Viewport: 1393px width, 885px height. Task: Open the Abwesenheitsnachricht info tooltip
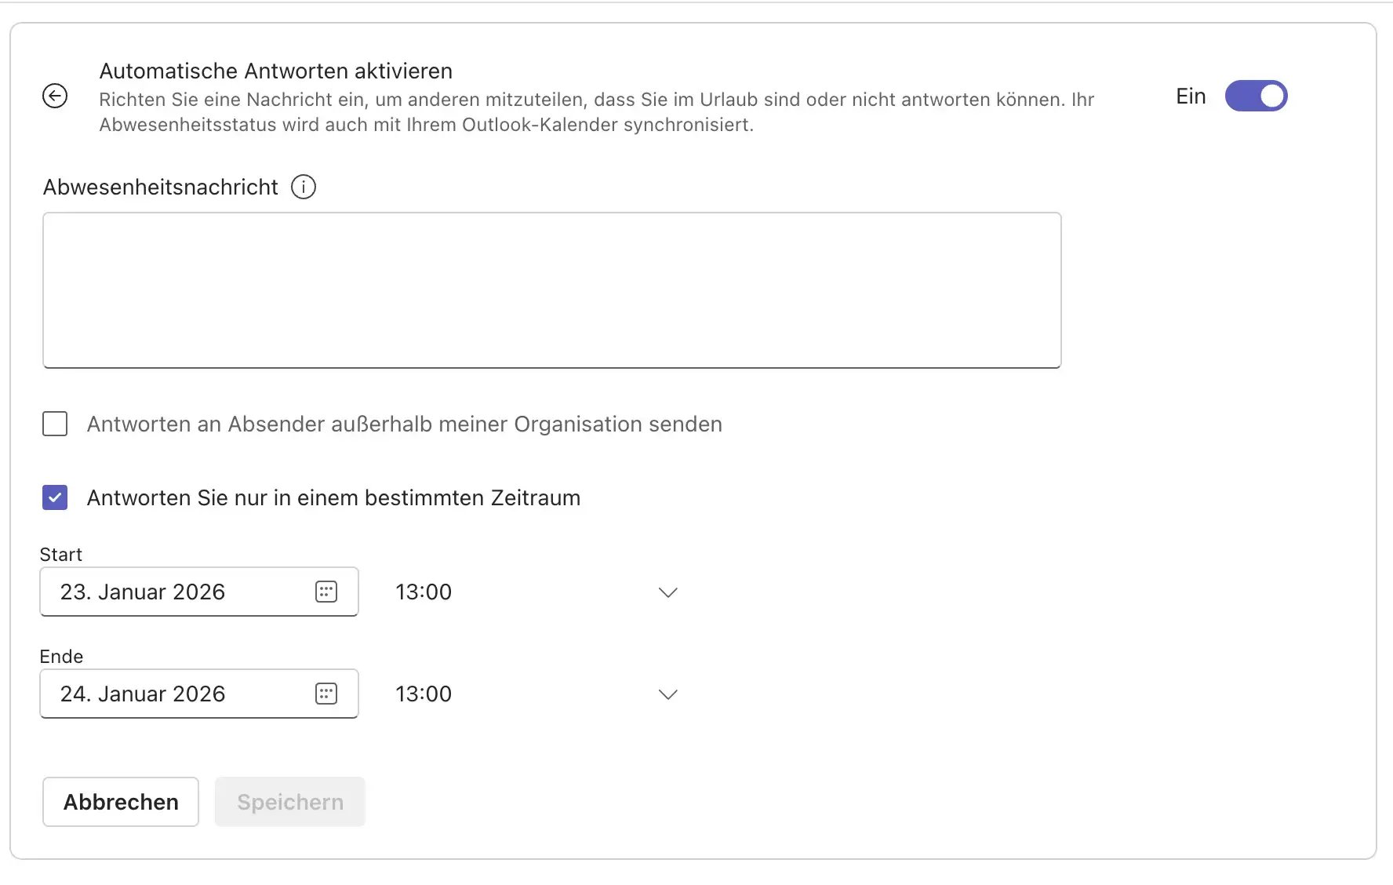pyautogui.click(x=304, y=187)
